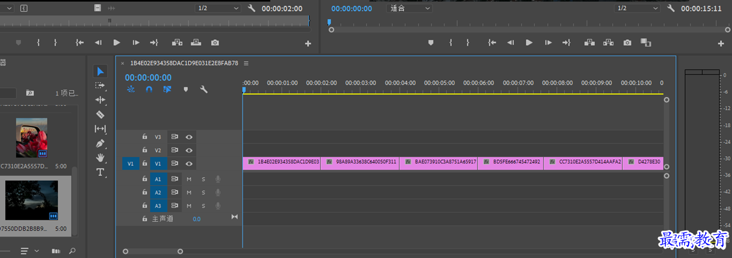Mark In point in source monitor

point(38,42)
